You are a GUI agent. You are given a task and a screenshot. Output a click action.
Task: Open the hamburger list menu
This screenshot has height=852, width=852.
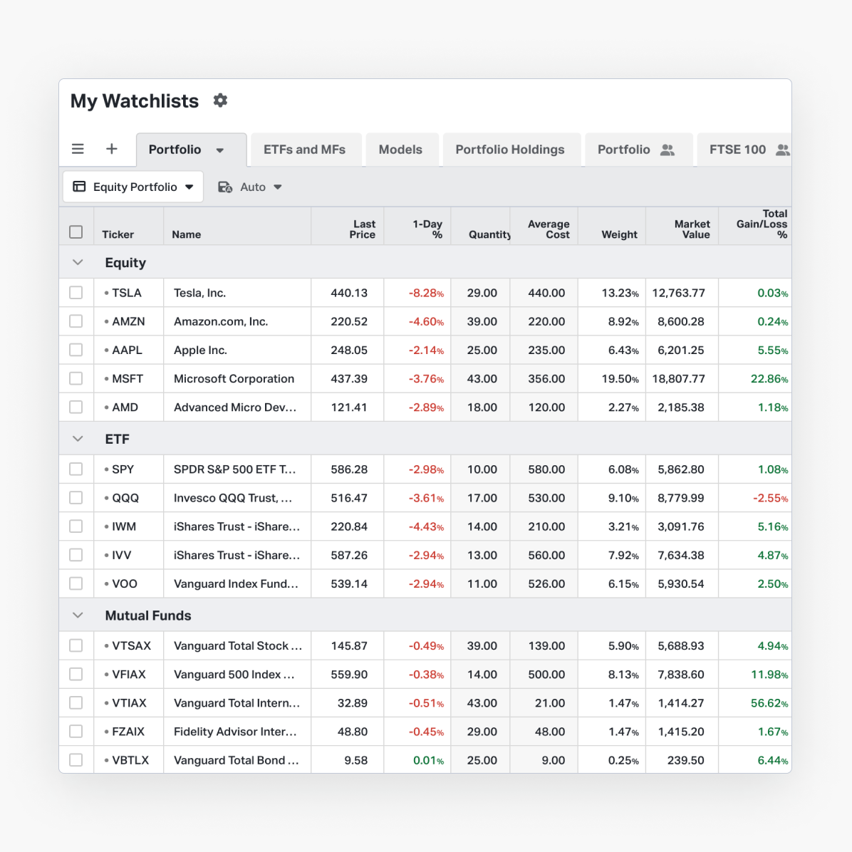78,149
